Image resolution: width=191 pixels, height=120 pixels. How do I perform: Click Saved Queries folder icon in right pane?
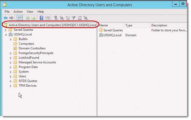(101, 30)
